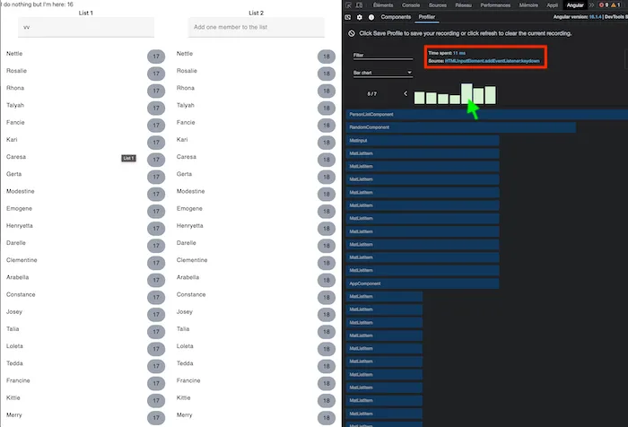The width and height of the screenshot is (628, 427).
Task: Select the Profiler tab
Action: (x=427, y=17)
